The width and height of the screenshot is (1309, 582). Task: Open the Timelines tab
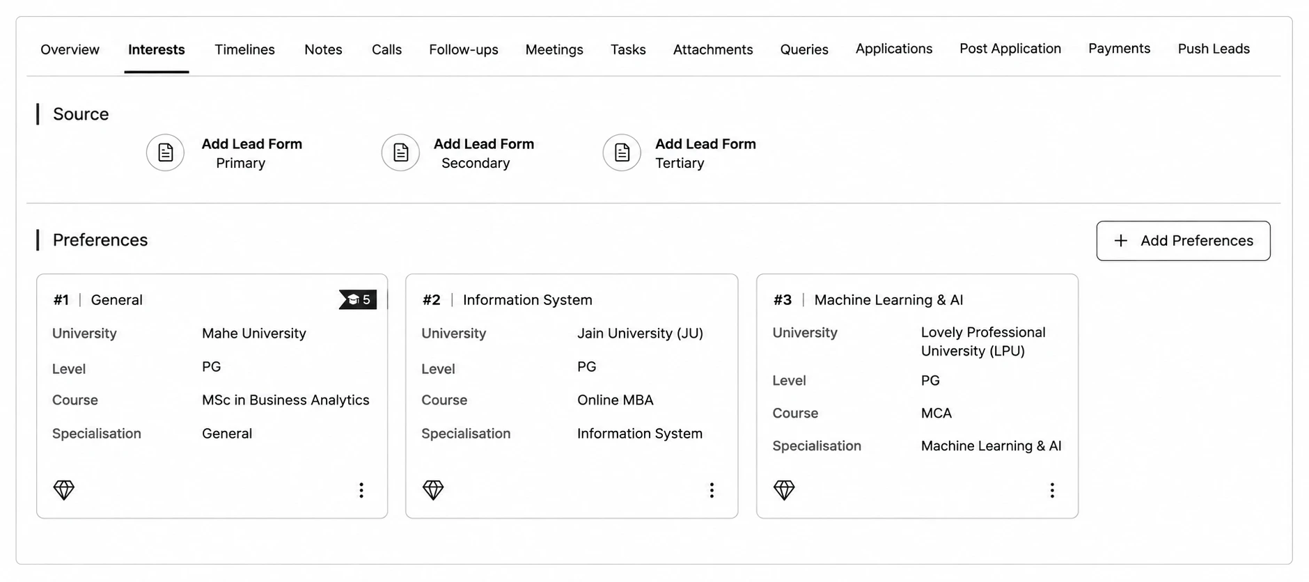coord(244,49)
